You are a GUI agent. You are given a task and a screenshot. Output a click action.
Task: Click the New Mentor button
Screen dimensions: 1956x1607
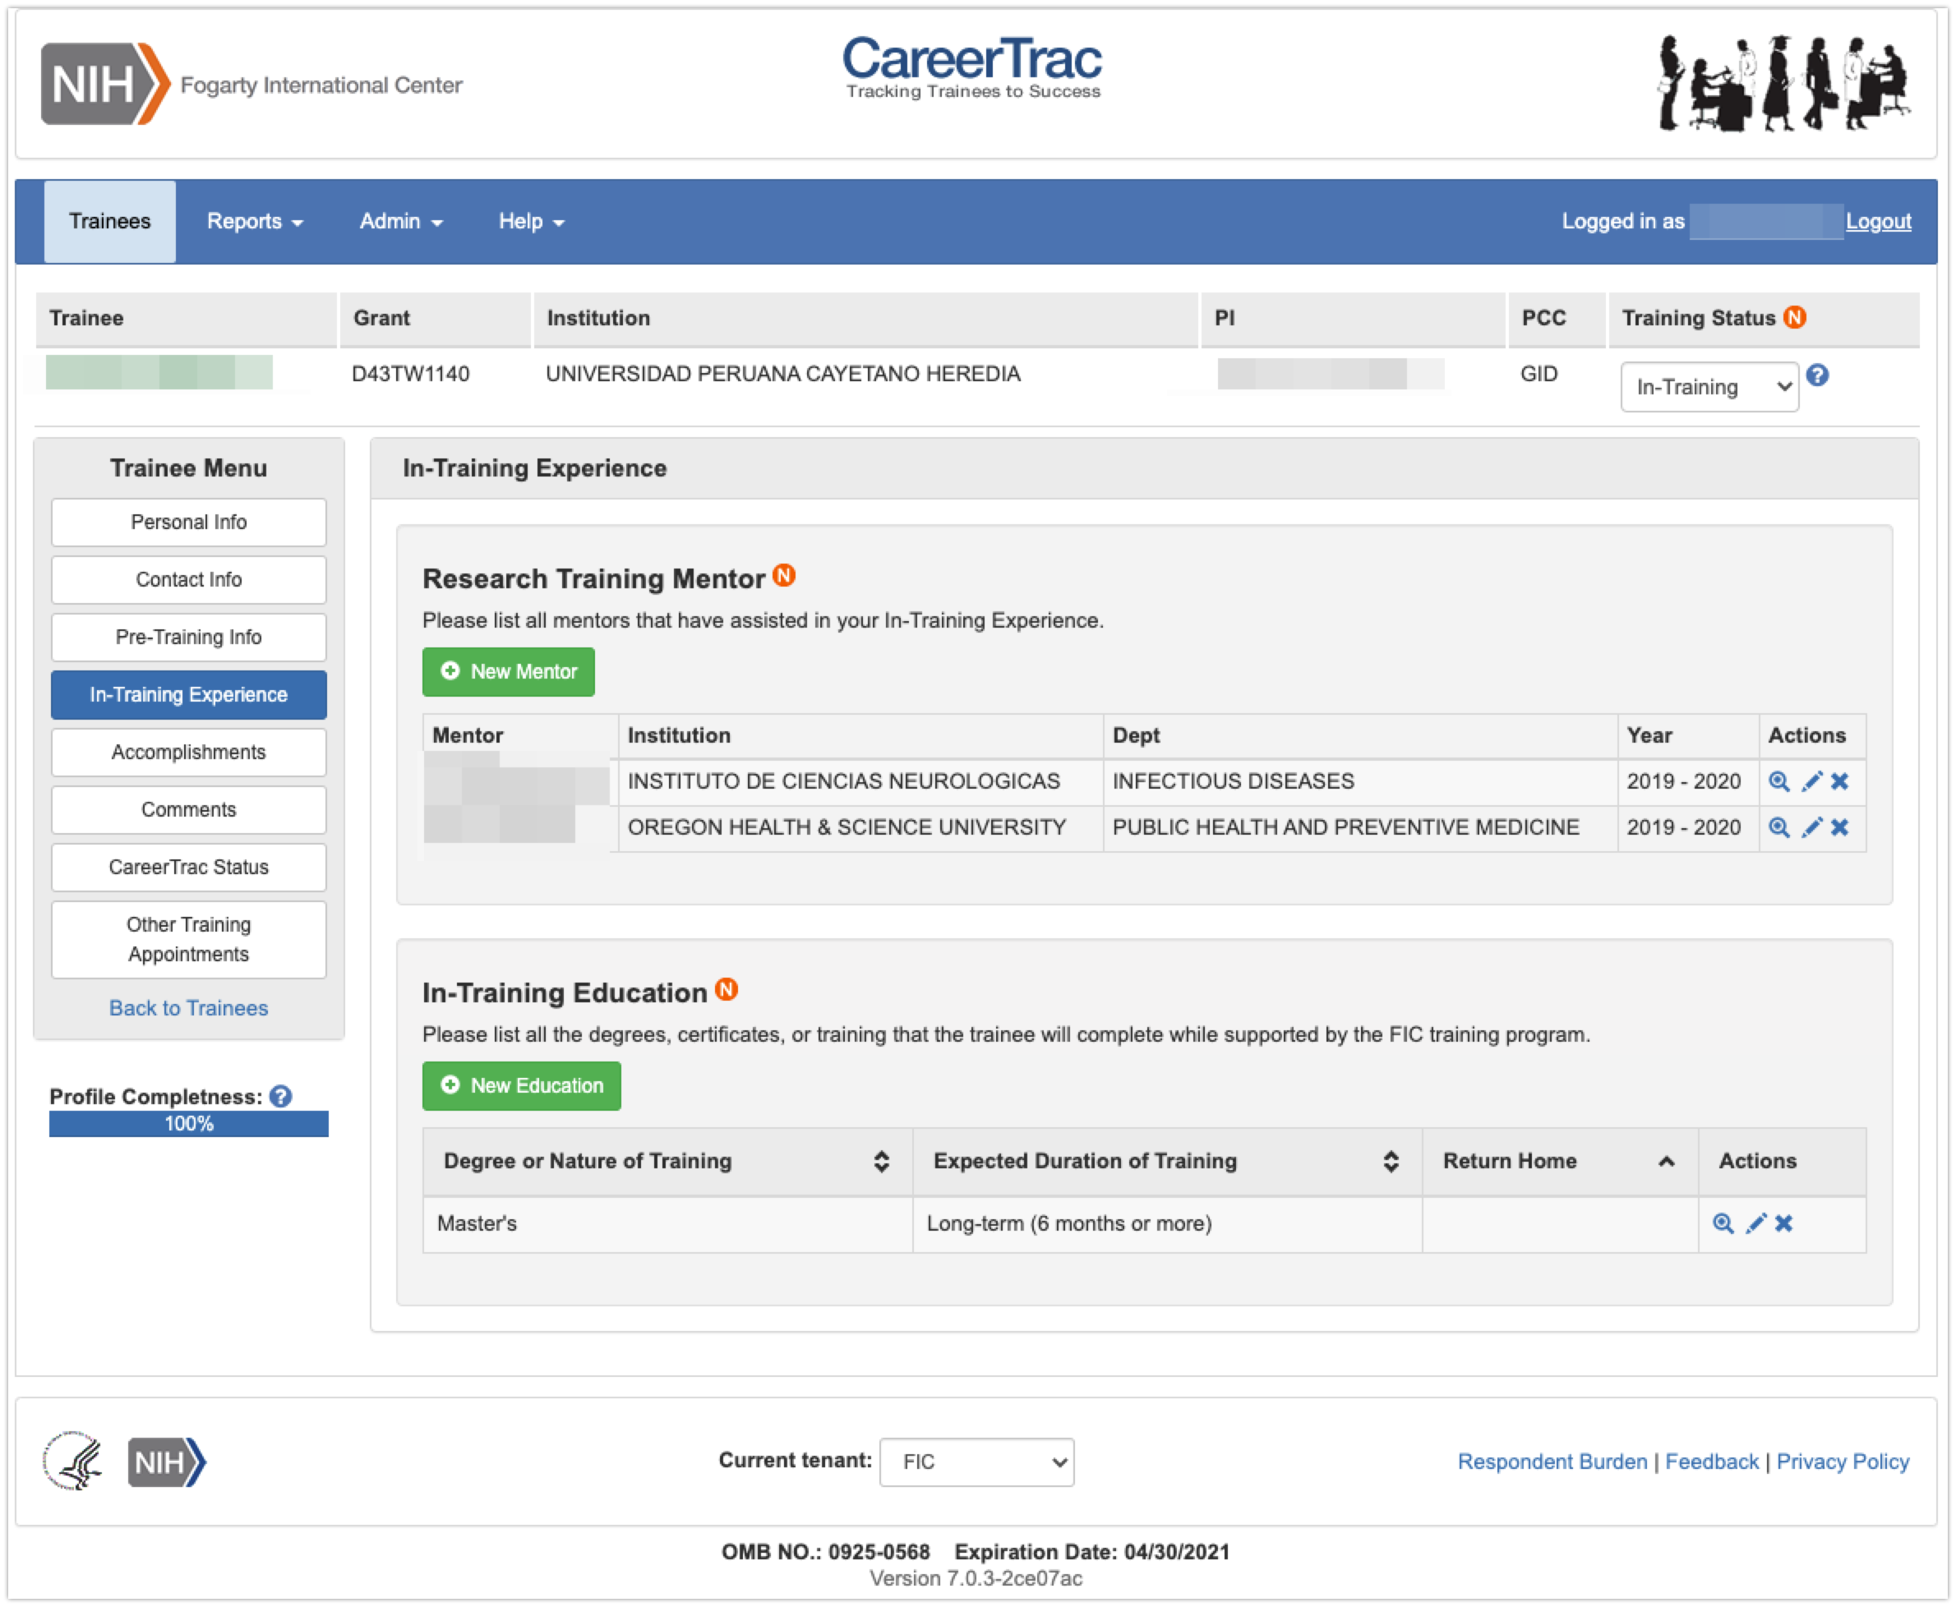(509, 672)
